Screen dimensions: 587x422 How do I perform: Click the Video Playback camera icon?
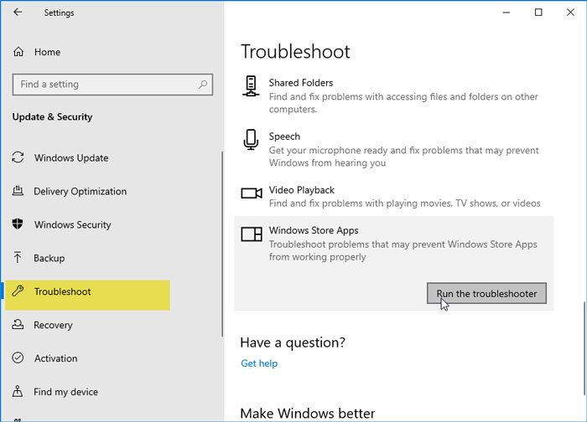[252, 193]
